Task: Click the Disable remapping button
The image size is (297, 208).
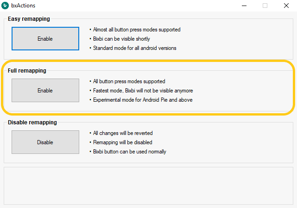Action: (x=45, y=142)
